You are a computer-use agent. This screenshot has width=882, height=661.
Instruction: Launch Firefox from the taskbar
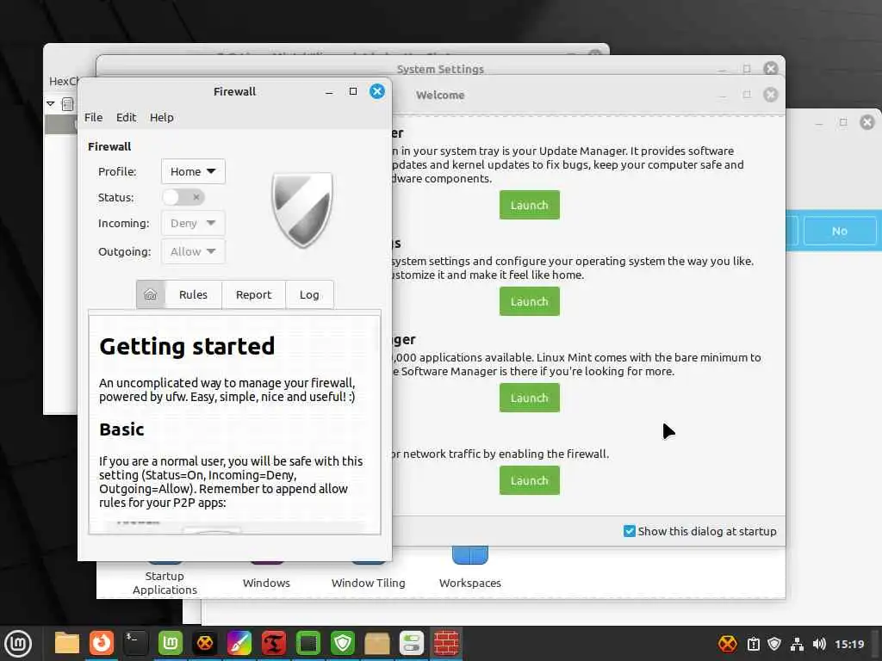pyautogui.click(x=102, y=644)
